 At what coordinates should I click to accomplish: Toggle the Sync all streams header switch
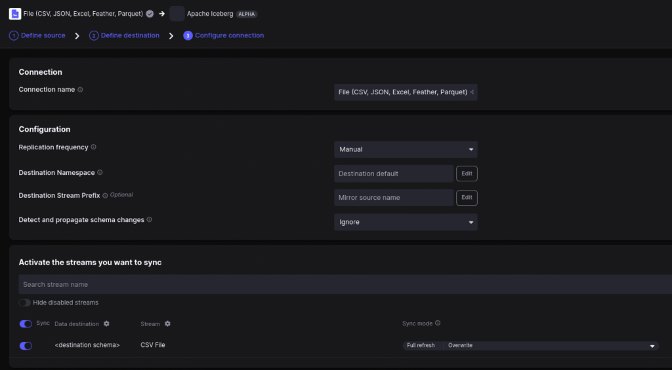point(26,324)
